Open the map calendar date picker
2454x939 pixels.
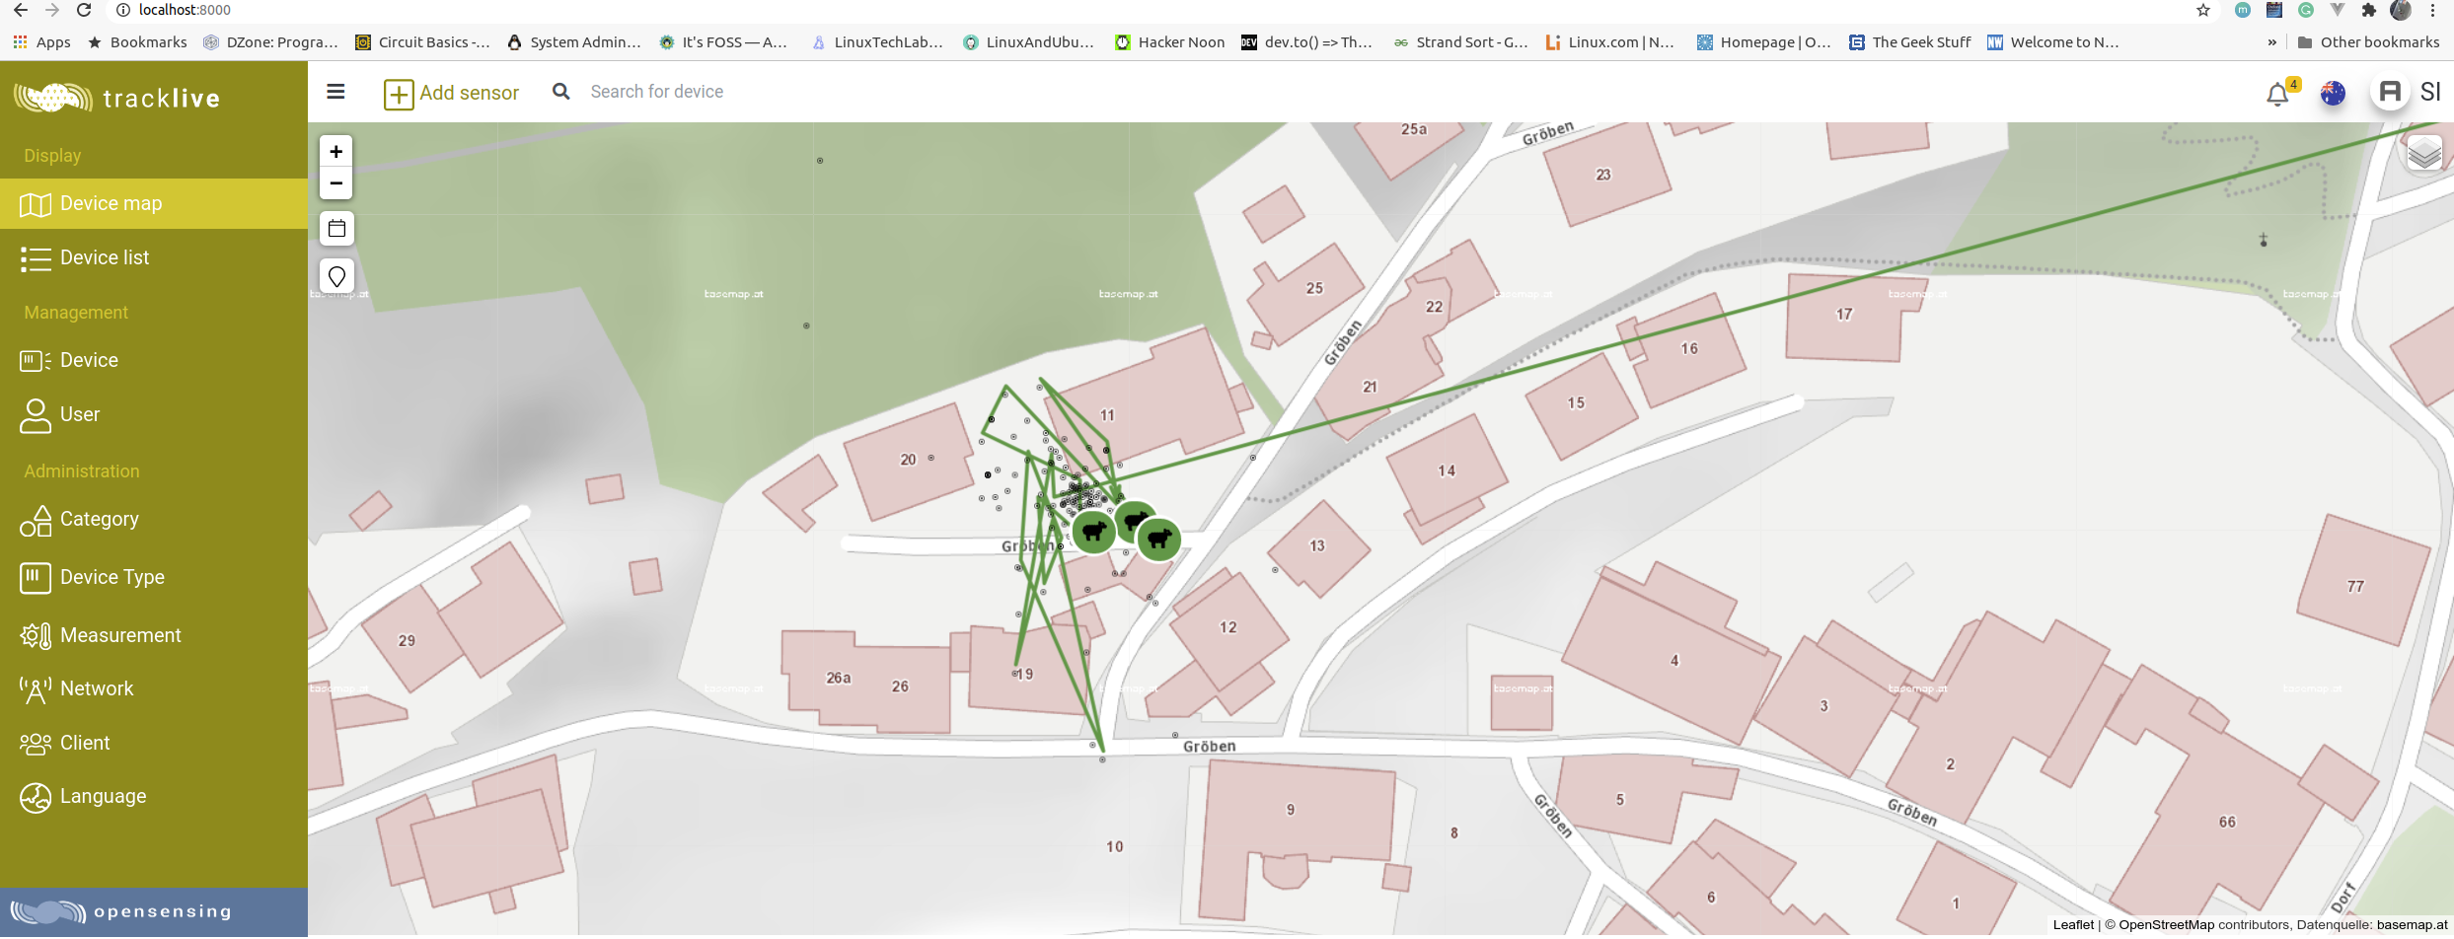336,229
